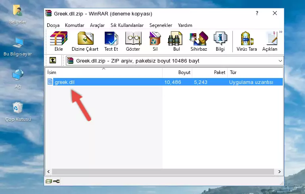This screenshot has height=194, width=305.
Task: Open the Yardım menu
Action: 185,25
